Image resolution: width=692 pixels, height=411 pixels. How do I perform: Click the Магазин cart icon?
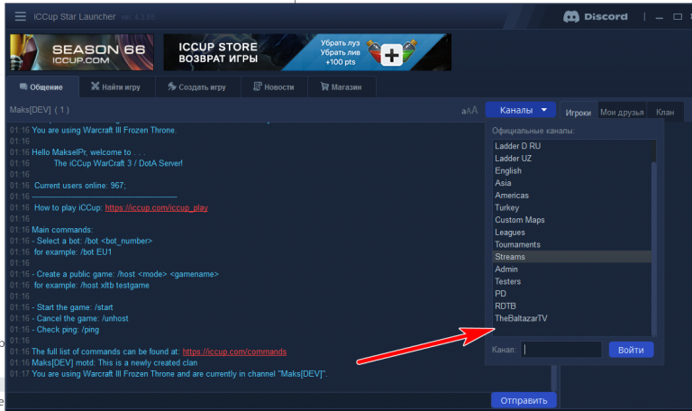click(324, 87)
